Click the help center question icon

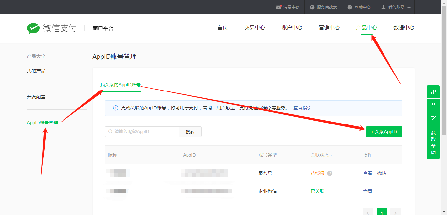point(350,7)
